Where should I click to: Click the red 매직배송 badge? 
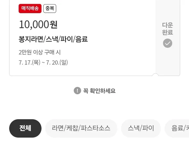coord(30,8)
